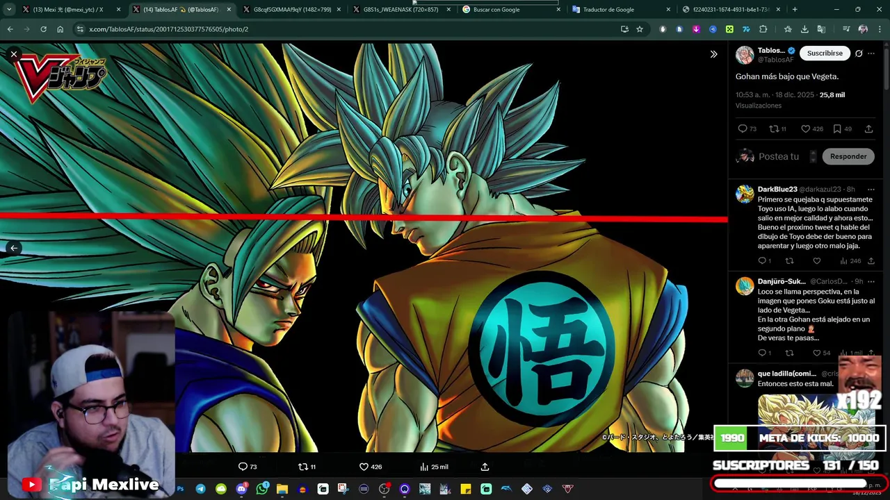This screenshot has width=890, height=500.
Task: Toggle the heart like in the tweet sidebar
Action: 805,128
